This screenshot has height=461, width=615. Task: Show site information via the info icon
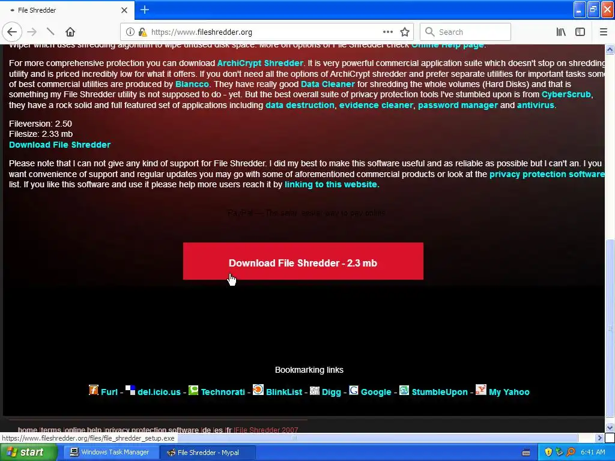tap(130, 32)
